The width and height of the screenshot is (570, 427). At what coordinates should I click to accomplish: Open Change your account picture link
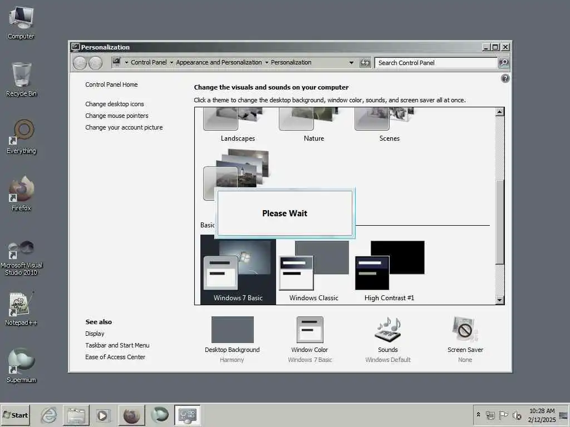coord(124,127)
